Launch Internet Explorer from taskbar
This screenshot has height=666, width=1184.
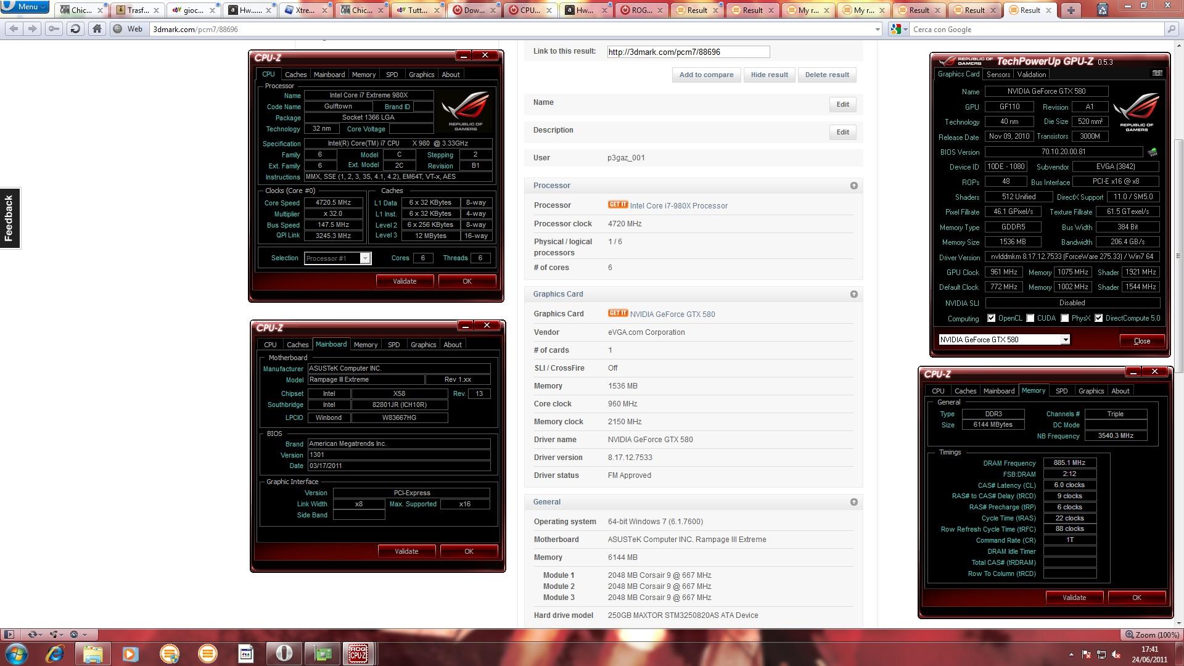coord(55,653)
